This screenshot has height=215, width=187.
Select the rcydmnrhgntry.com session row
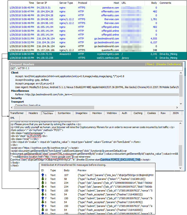(x=97, y=54)
